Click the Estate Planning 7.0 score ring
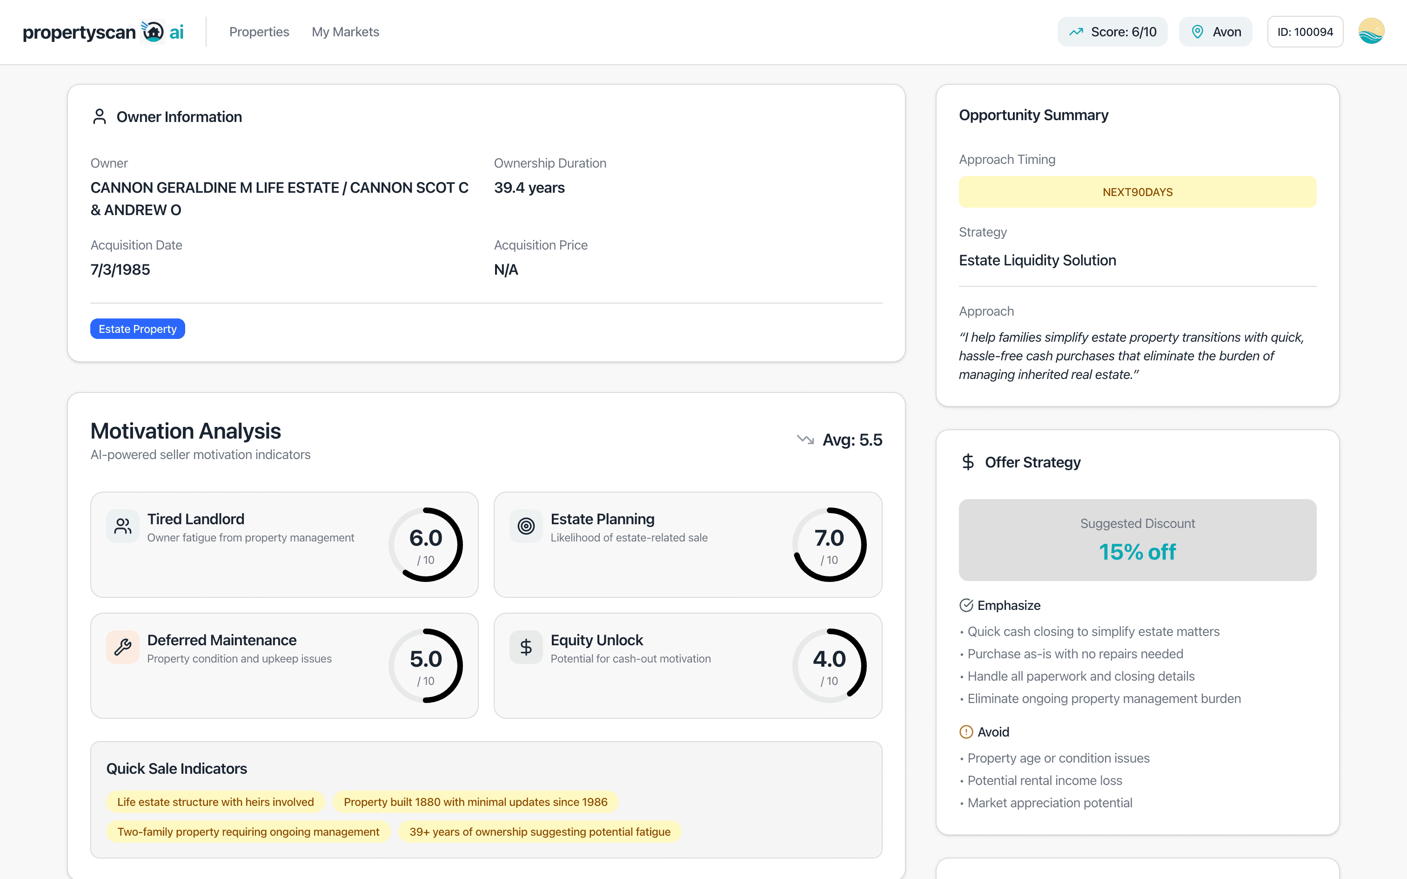Image resolution: width=1407 pixels, height=879 pixels. point(829,545)
